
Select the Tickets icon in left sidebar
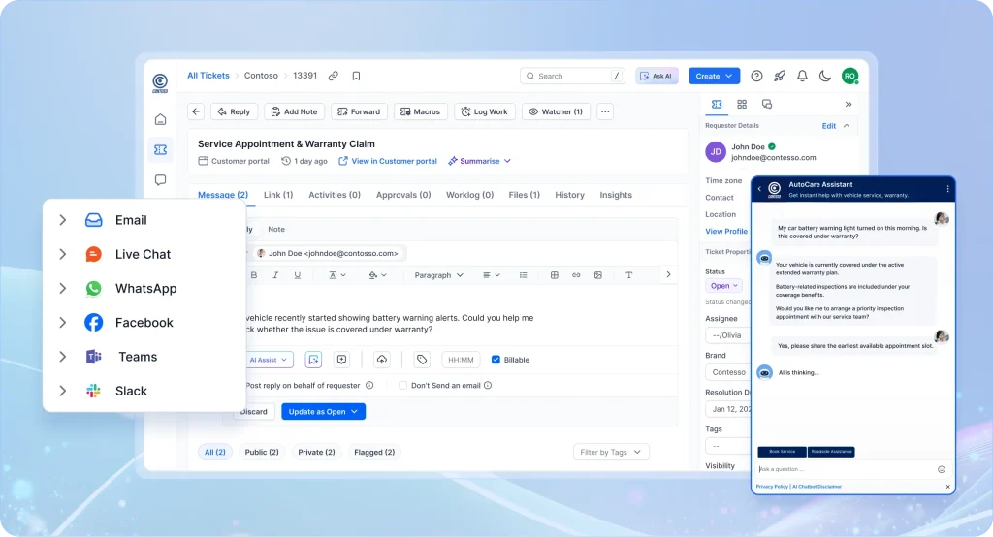tap(160, 149)
